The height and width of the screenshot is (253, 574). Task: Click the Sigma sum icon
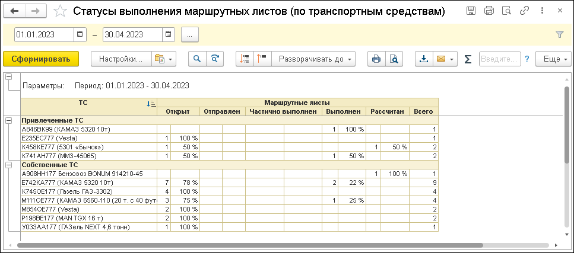click(x=468, y=59)
